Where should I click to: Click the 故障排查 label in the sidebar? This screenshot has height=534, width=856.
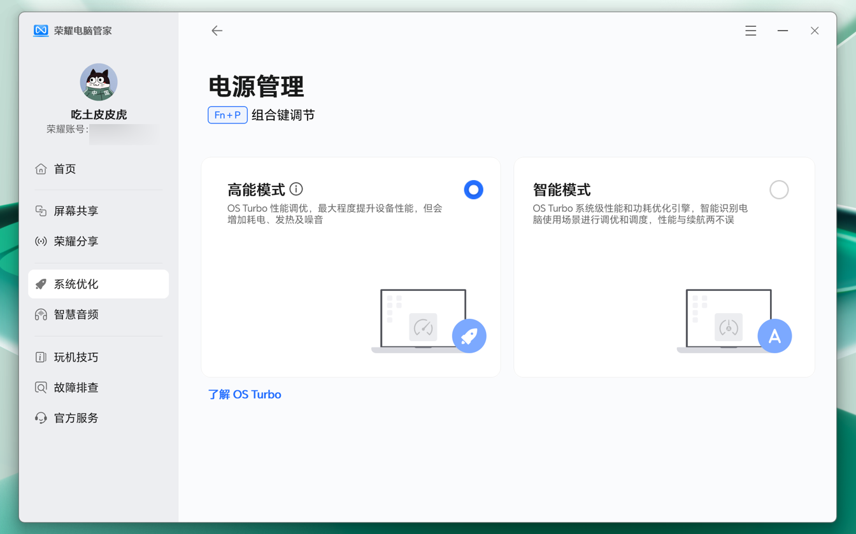[76, 388]
